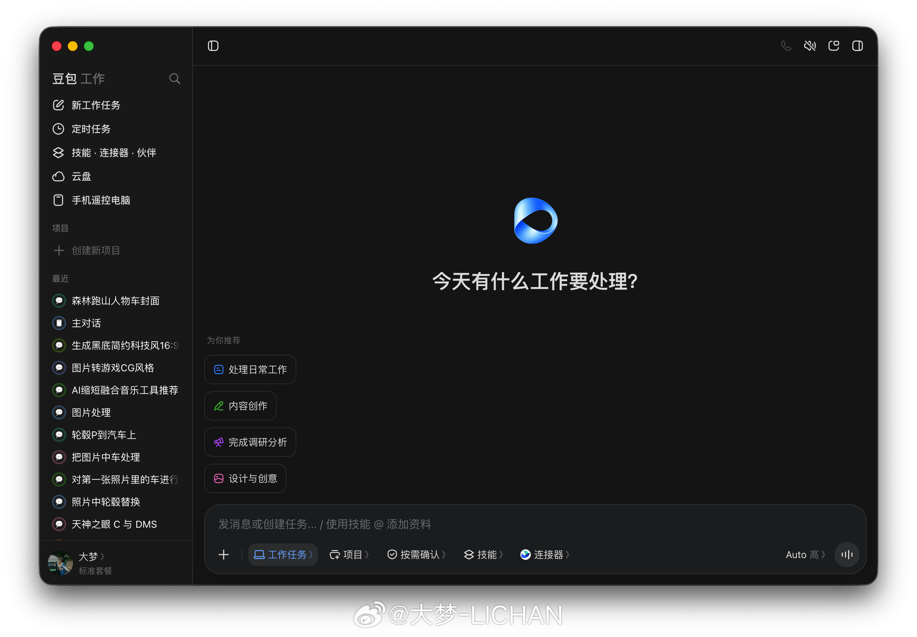Open the 按需确认 dropdown
The image size is (917, 637).
[x=416, y=554]
